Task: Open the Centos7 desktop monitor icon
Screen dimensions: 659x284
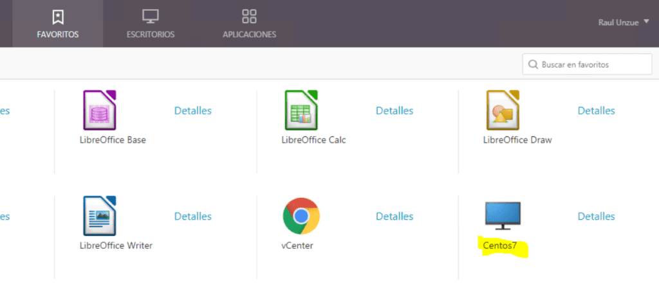Action: click(x=503, y=216)
